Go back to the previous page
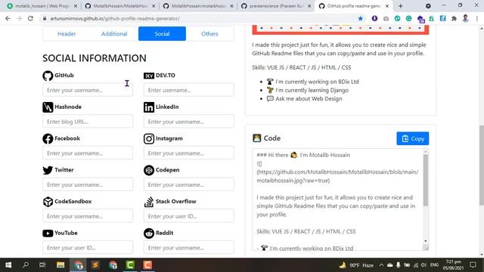Viewport: 484px width, 272px height. 8,18
